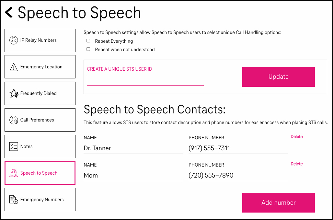Navigate to the Emergency Location section
This screenshot has width=333, height=220.
(40, 66)
